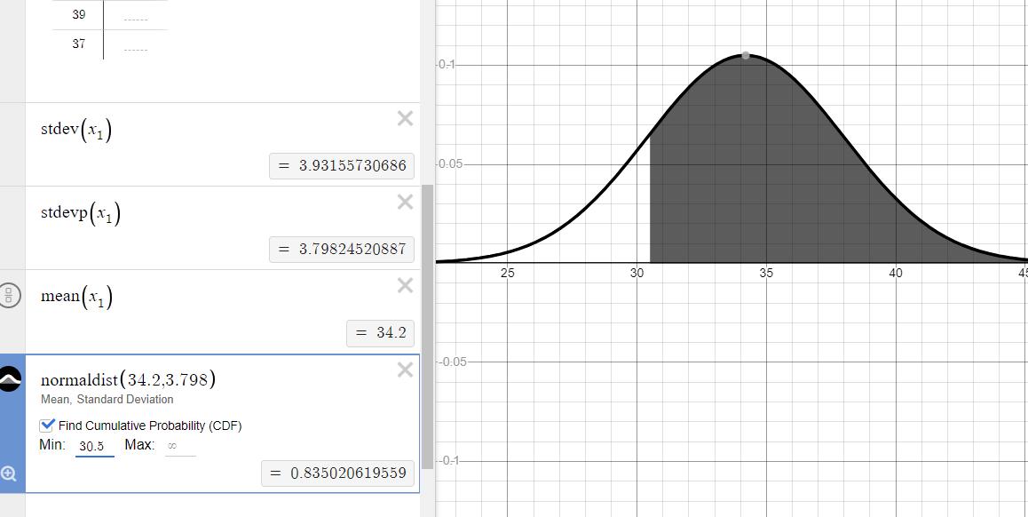The image size is (1028, 517).
Task: Remove the normaldist expression
Action: (405, 370)
